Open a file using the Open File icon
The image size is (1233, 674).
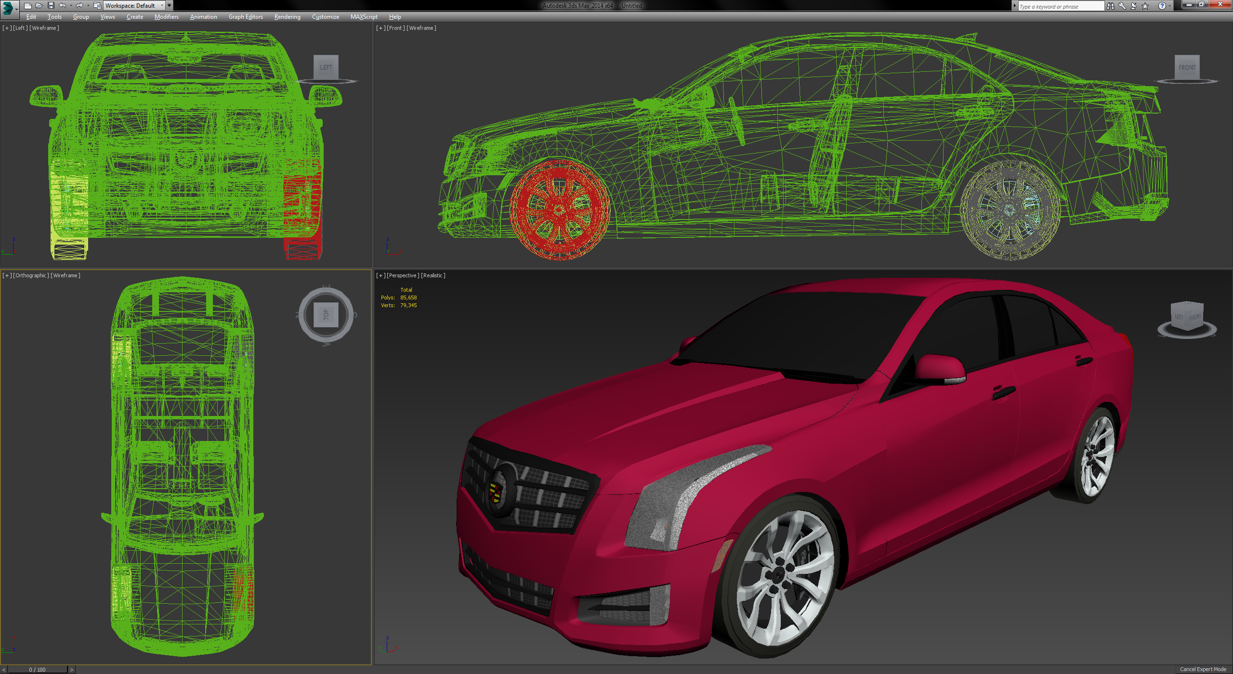coord(40,6)
